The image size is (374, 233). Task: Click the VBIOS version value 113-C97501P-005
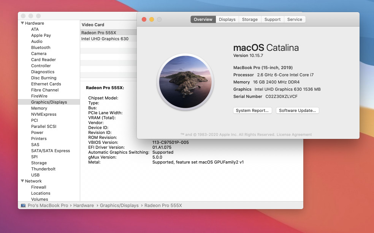click(171, 142)
